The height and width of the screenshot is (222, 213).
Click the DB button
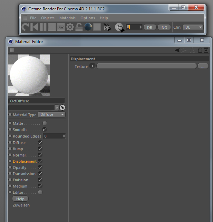click(150, 28)
